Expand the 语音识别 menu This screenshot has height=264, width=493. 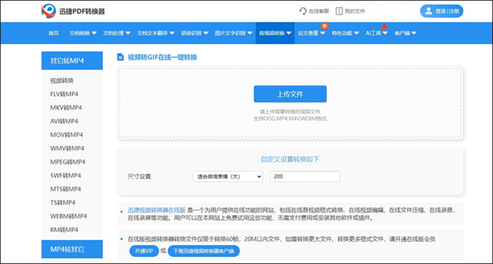coord(195,33)
